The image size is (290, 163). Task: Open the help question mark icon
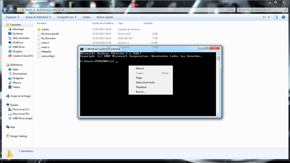283,17
